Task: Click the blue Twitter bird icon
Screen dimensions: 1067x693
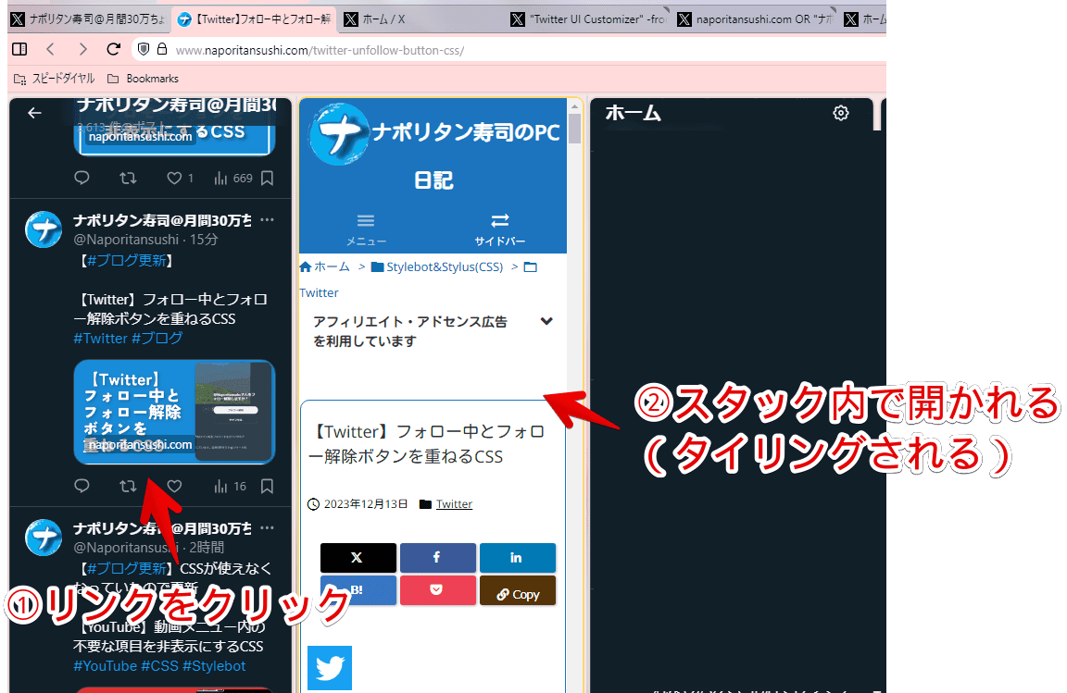Action: point(330,668)
